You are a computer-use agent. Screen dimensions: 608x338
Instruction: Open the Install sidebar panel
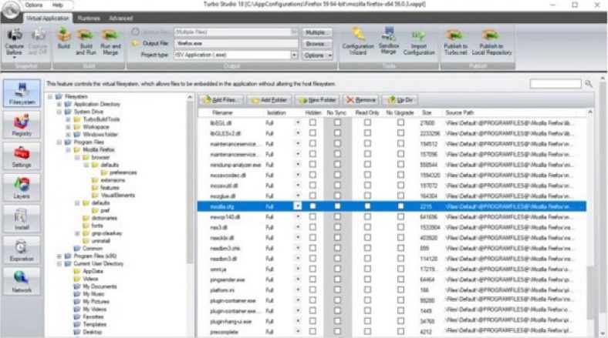point(22,219)
